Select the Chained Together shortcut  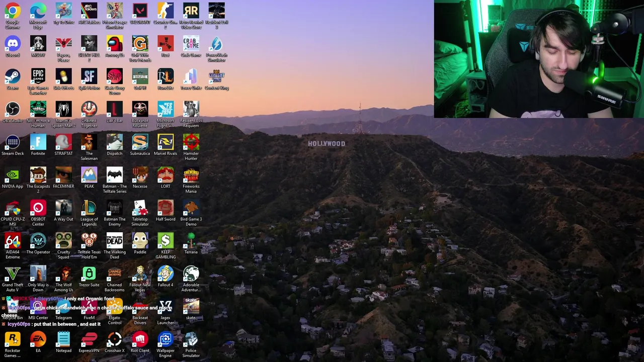(x=89, y=109)
